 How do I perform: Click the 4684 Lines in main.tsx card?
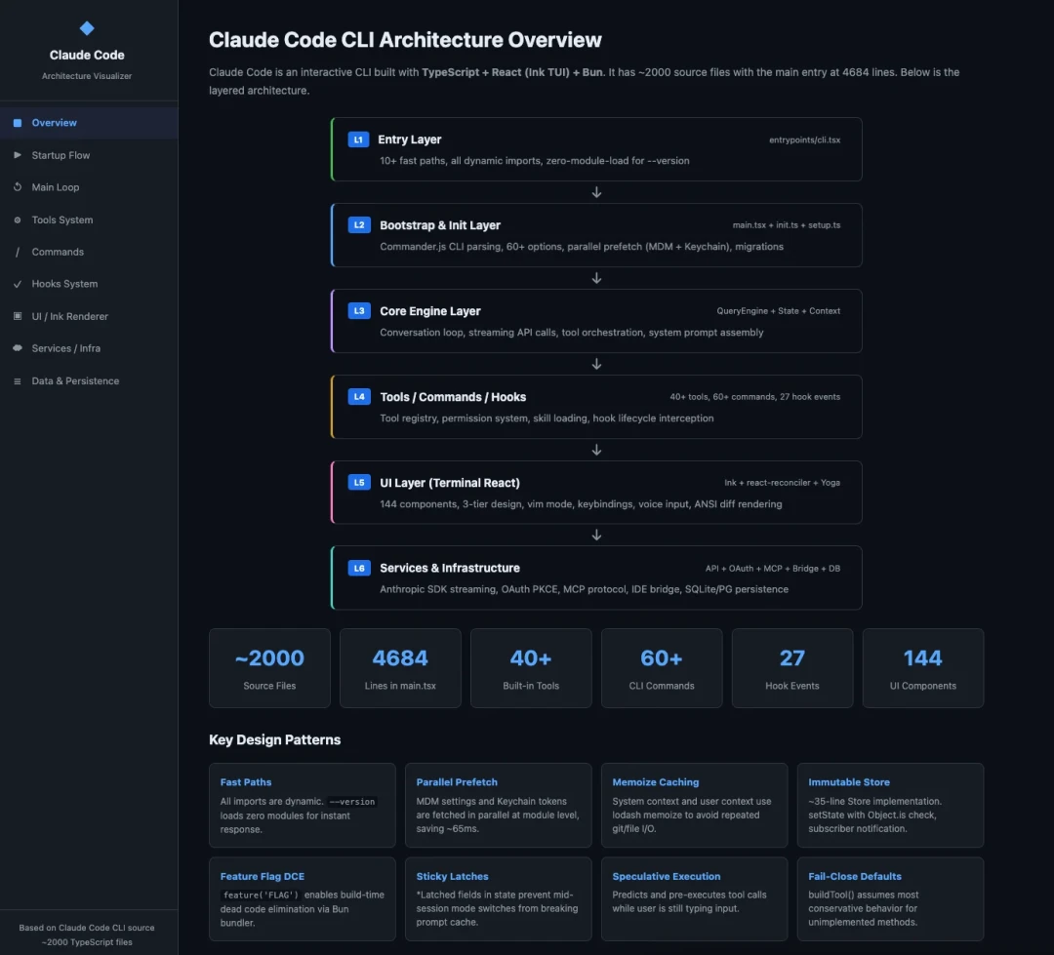click(x=400, y=668)
